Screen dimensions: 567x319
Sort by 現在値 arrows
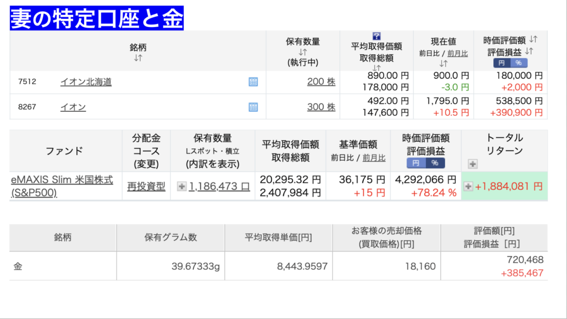444,64
